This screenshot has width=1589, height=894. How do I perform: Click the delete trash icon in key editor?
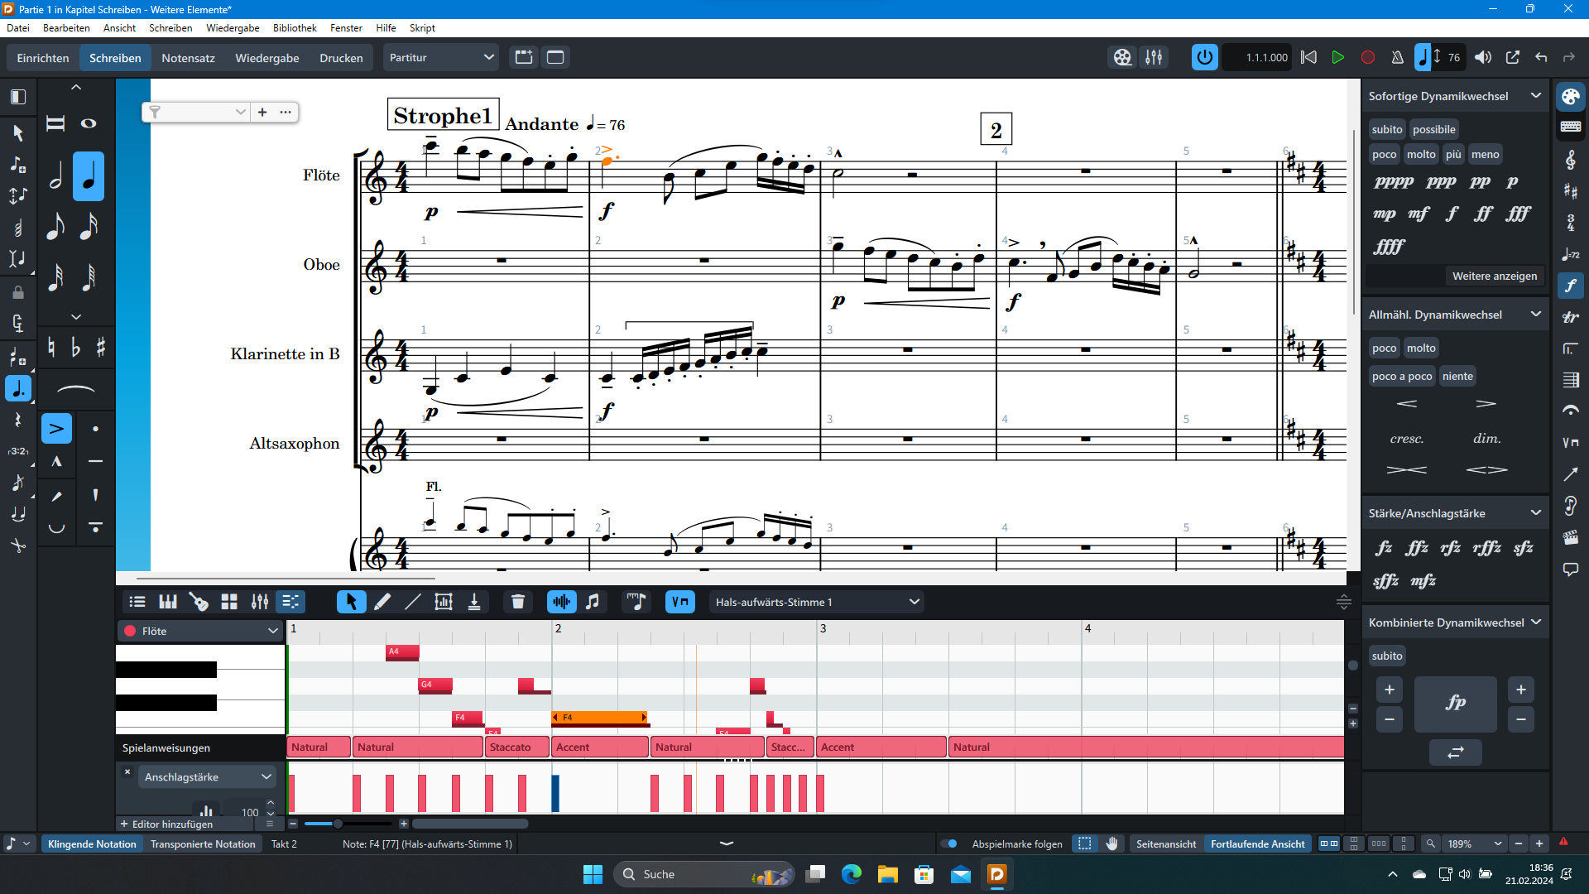(x=518, y=602)
